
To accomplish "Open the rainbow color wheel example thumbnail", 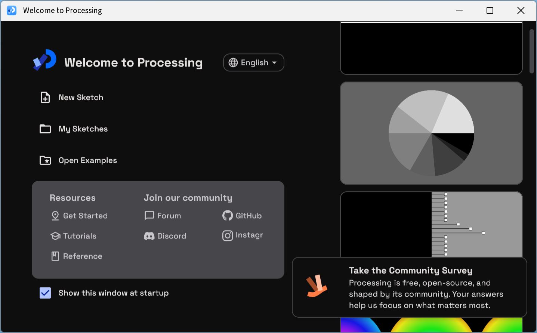I will [431, 325].
